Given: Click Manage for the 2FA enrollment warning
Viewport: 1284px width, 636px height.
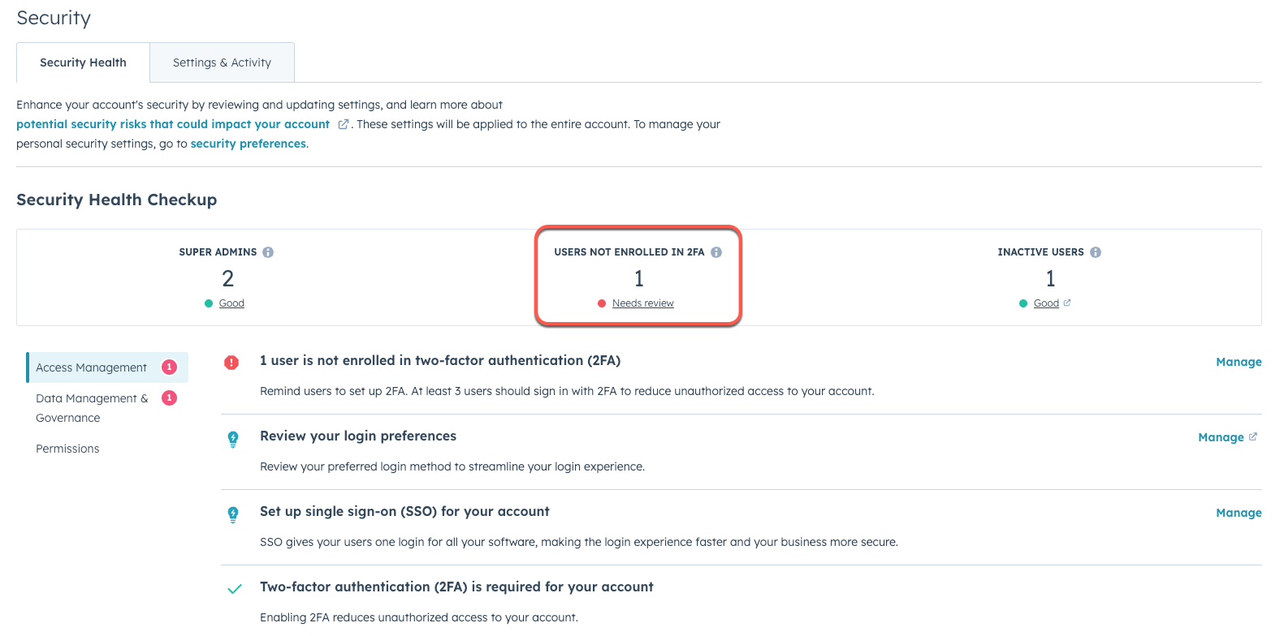Looking at the screenshot, I should point(1239,362).
